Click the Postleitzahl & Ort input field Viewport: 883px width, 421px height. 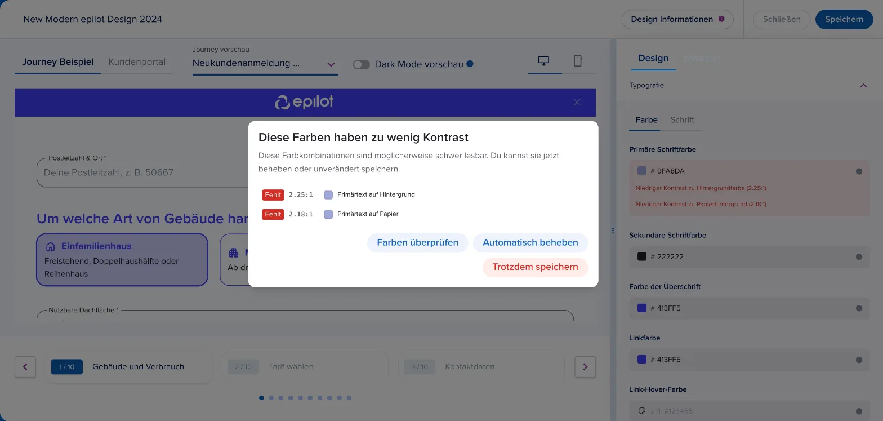[142, 172]
